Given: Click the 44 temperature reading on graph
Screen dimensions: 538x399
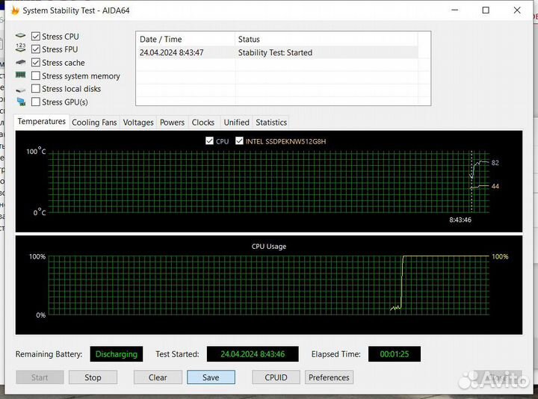Looking at the screenshot, I should click(495, 186).
